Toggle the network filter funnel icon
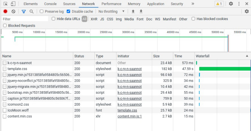Image resolution: width=251 pixels, height=131 pixels. point(24,11)
